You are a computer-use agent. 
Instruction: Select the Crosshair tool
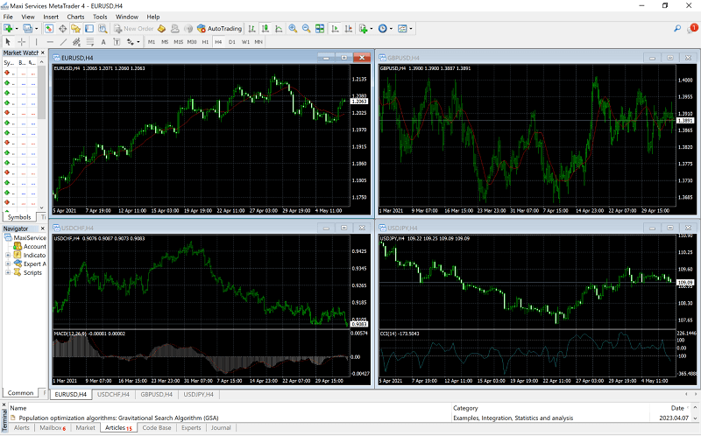click(x=21, y=42)
